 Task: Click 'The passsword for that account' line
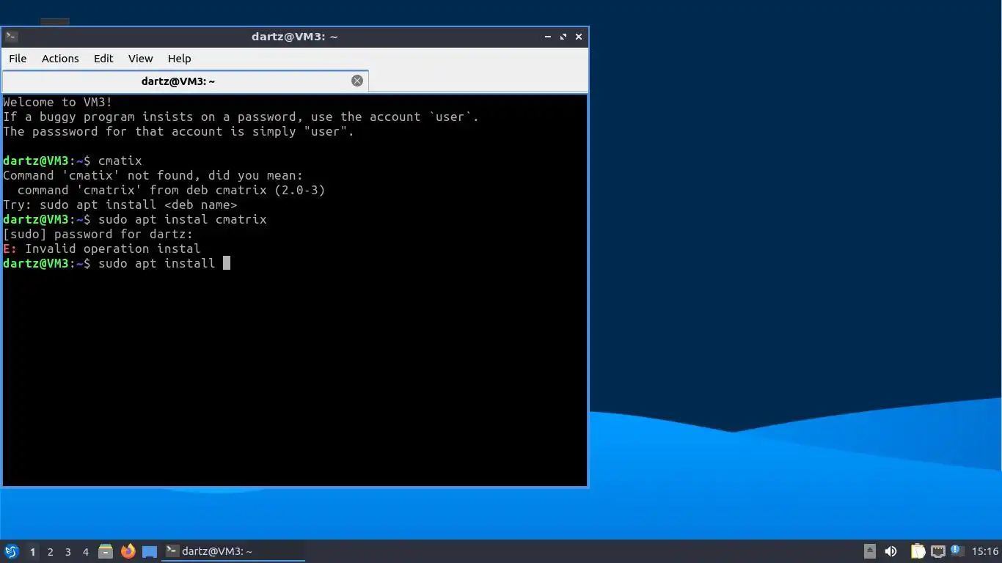click(179, 131)
